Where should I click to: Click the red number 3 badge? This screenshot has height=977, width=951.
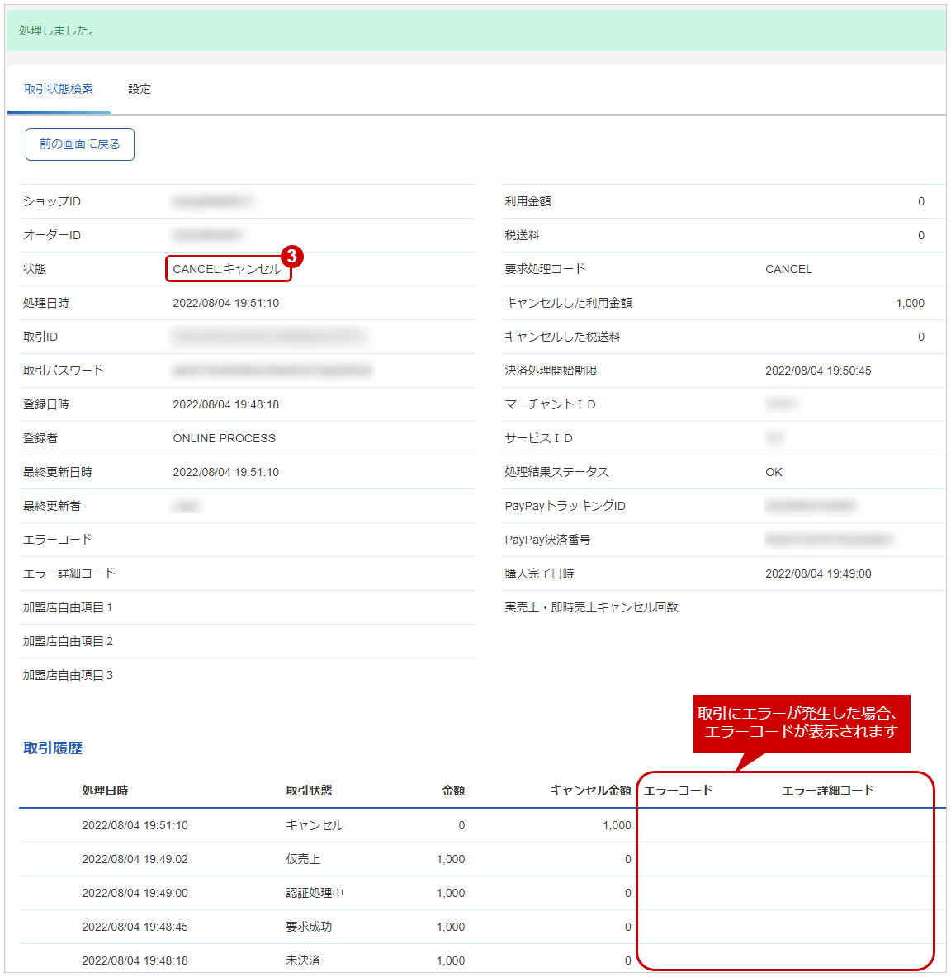[x=291, y=256]
